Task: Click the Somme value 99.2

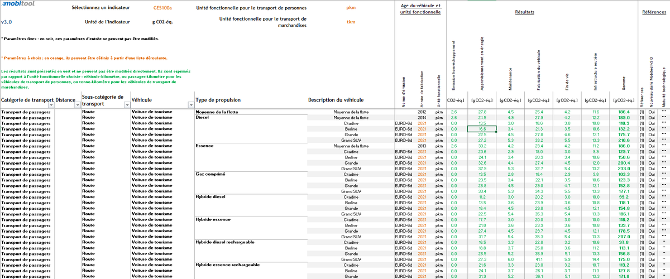Action: [624, 196]
